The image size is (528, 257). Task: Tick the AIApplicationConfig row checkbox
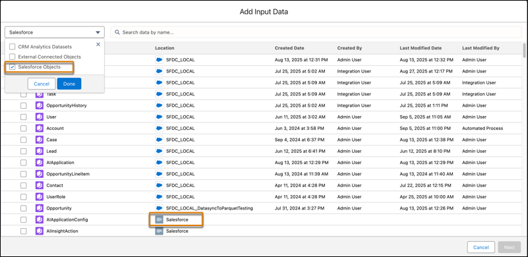[x=23, y=219]
